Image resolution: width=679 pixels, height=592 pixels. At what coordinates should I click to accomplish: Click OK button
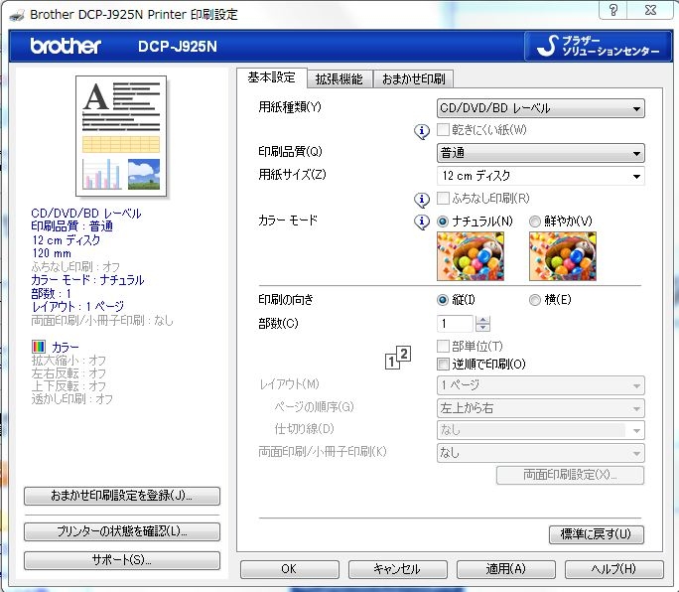pos(289,569)
